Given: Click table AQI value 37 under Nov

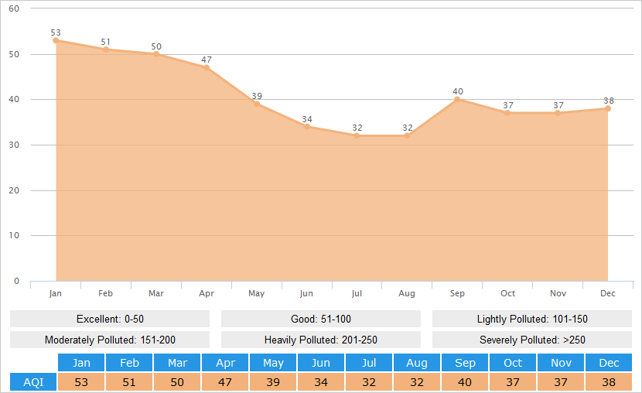Looking at the screenshot, I should pos(561,382).
